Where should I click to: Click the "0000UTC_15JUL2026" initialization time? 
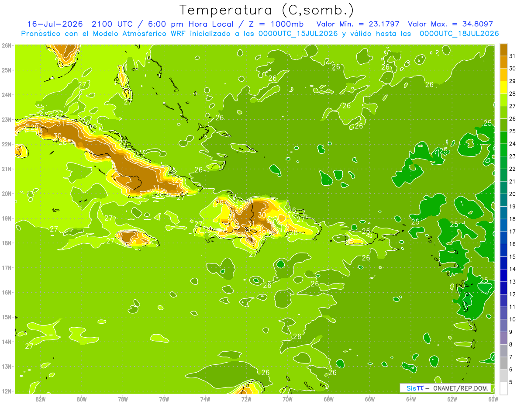(x=298, y=34)
